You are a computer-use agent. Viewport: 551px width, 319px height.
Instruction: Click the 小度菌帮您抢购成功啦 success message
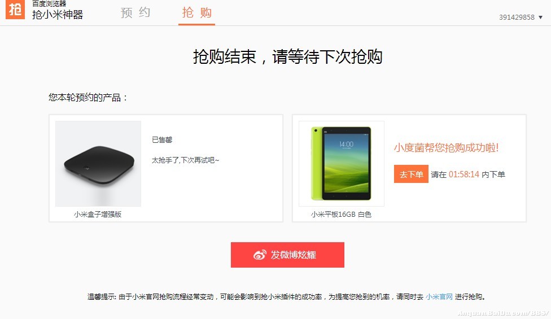pos(447,147)
